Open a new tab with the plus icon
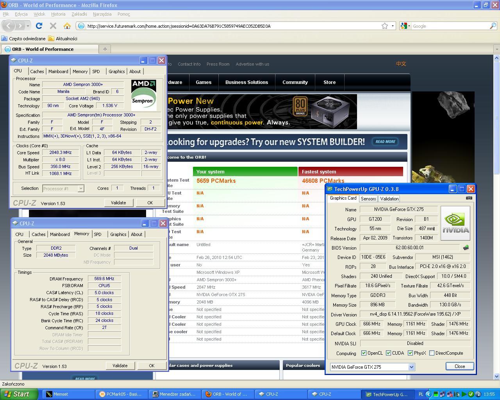This screenshot has width=500, height=400. point(105,49)
